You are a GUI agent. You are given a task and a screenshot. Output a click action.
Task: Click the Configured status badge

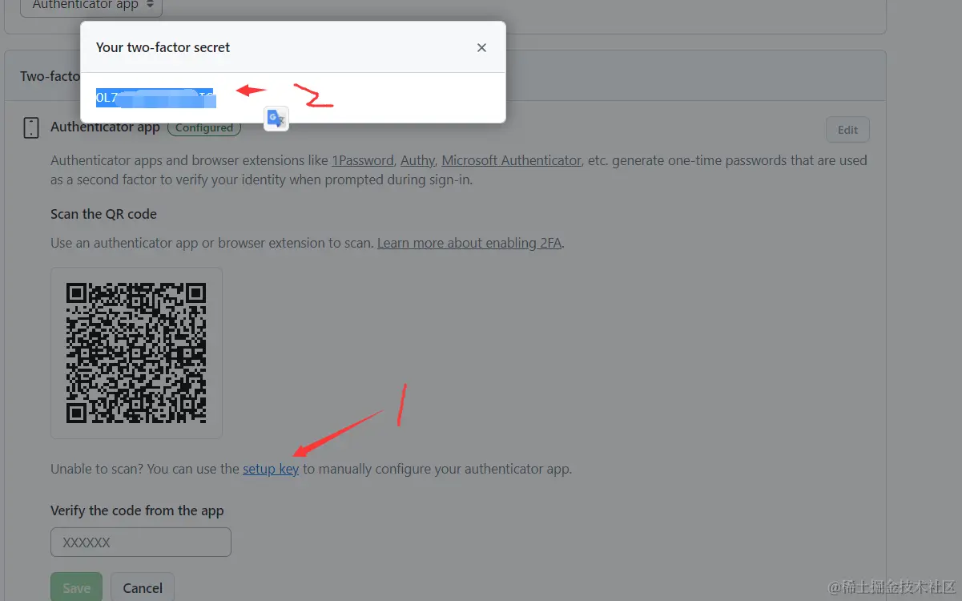click(204, 127)
